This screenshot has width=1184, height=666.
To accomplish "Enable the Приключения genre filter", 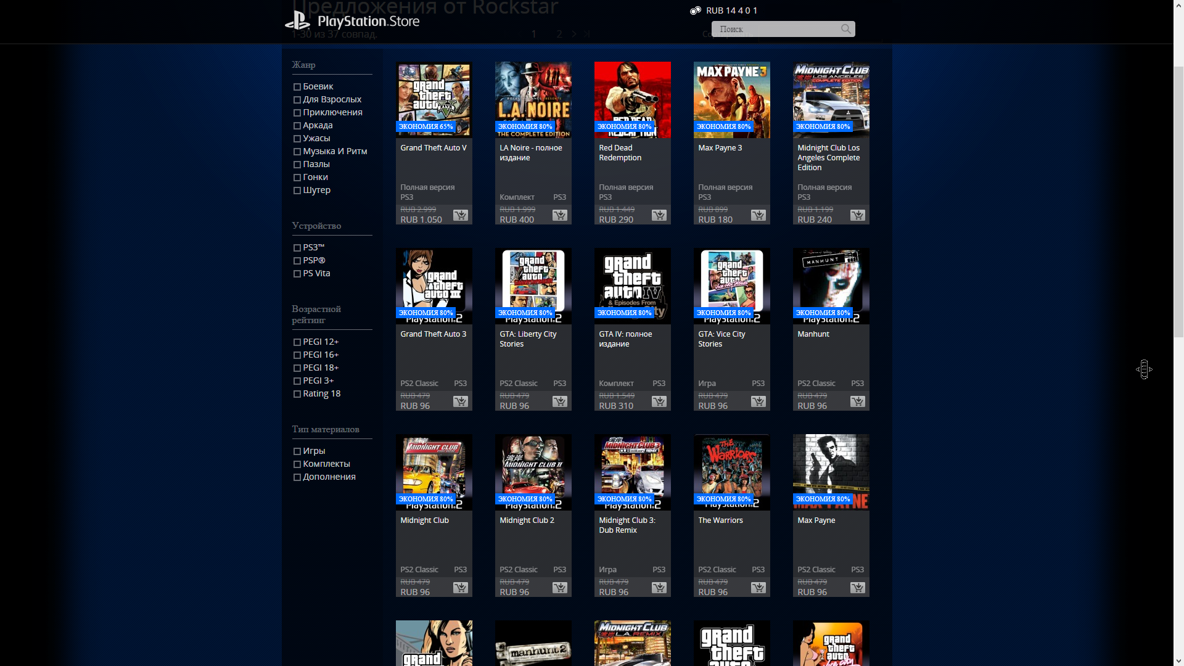I will tap(297, 113).
